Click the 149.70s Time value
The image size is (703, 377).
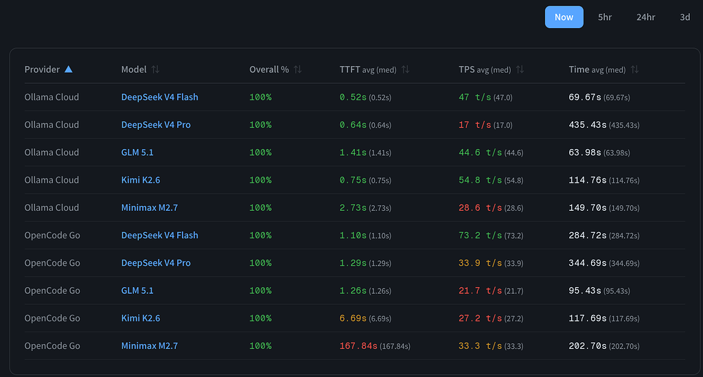point(588,208)
